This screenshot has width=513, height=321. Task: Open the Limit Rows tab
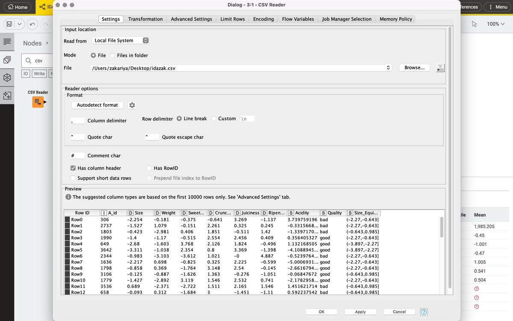(233, 19)
